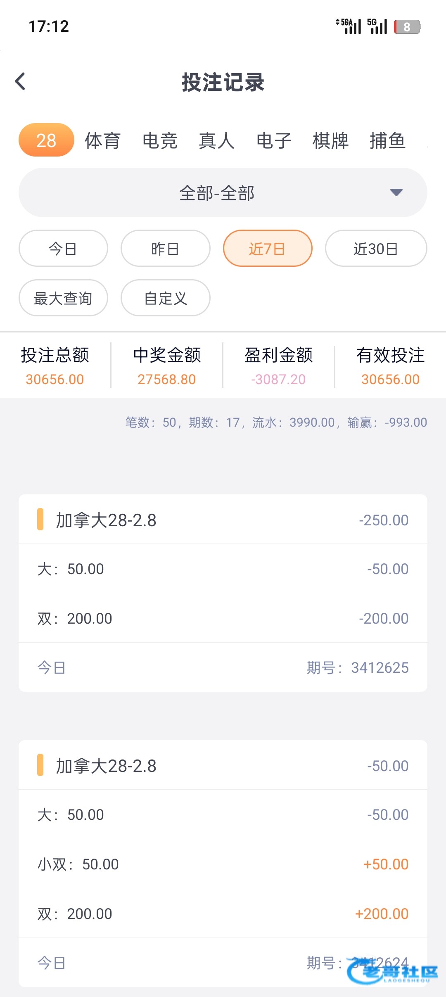Select the 近7日 date filter
Screen dimensions: 446x997
point(267,249)
